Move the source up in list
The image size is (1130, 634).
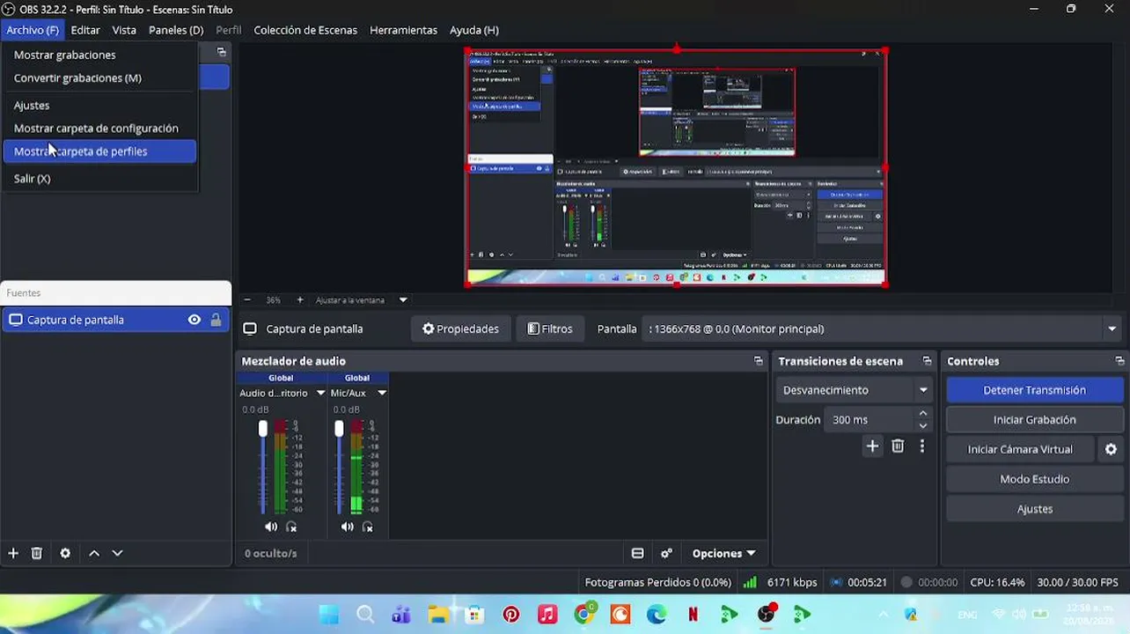(x=94, y=553)
